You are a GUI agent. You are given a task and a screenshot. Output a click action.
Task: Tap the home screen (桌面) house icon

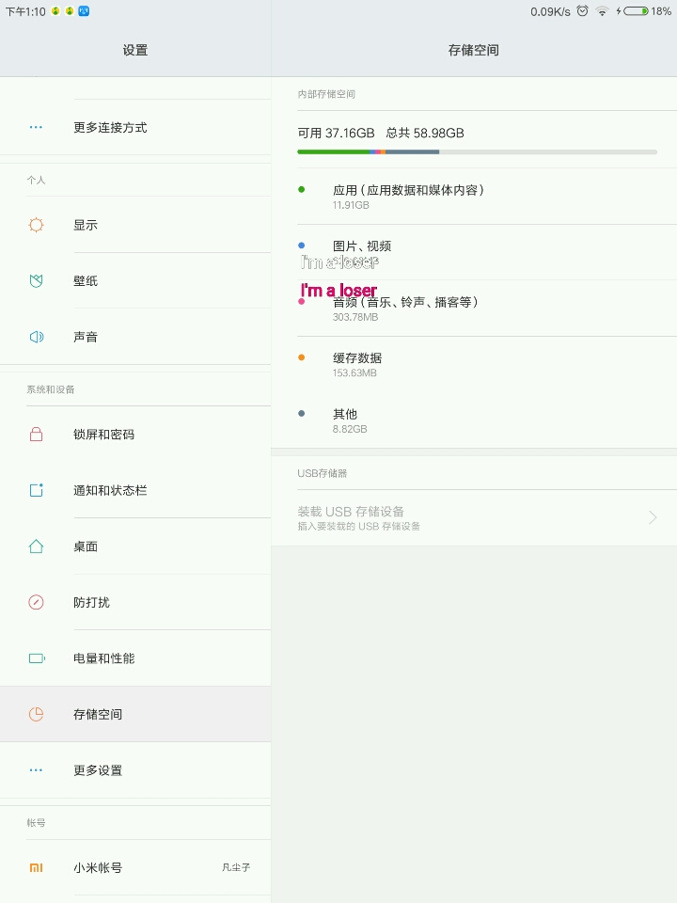coord(36,547)
